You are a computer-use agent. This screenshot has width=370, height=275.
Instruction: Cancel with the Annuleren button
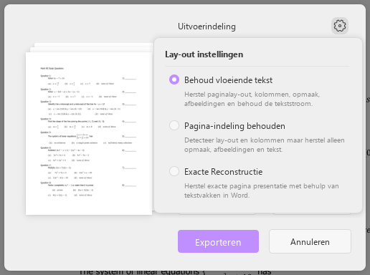pos(310,241)
